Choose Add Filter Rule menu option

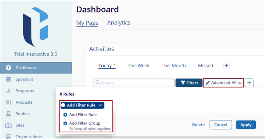tap(83, 115)
